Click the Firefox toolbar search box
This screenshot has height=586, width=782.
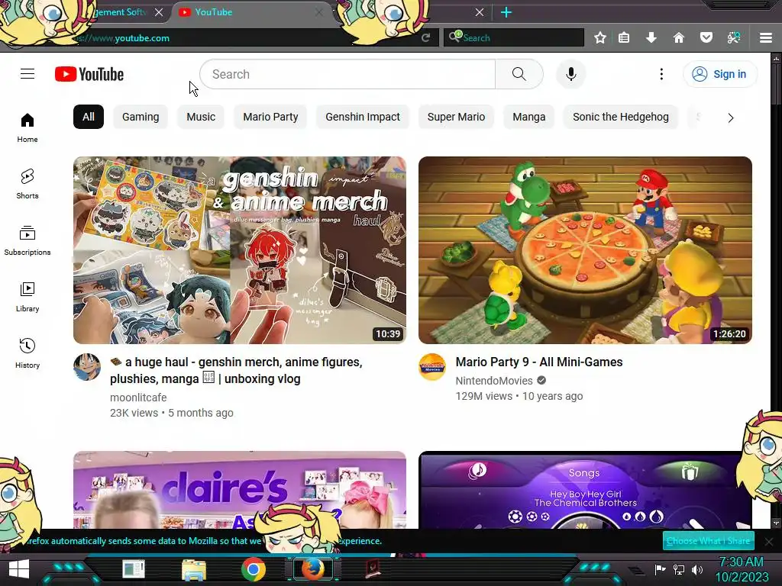click(x=514, y=38)
